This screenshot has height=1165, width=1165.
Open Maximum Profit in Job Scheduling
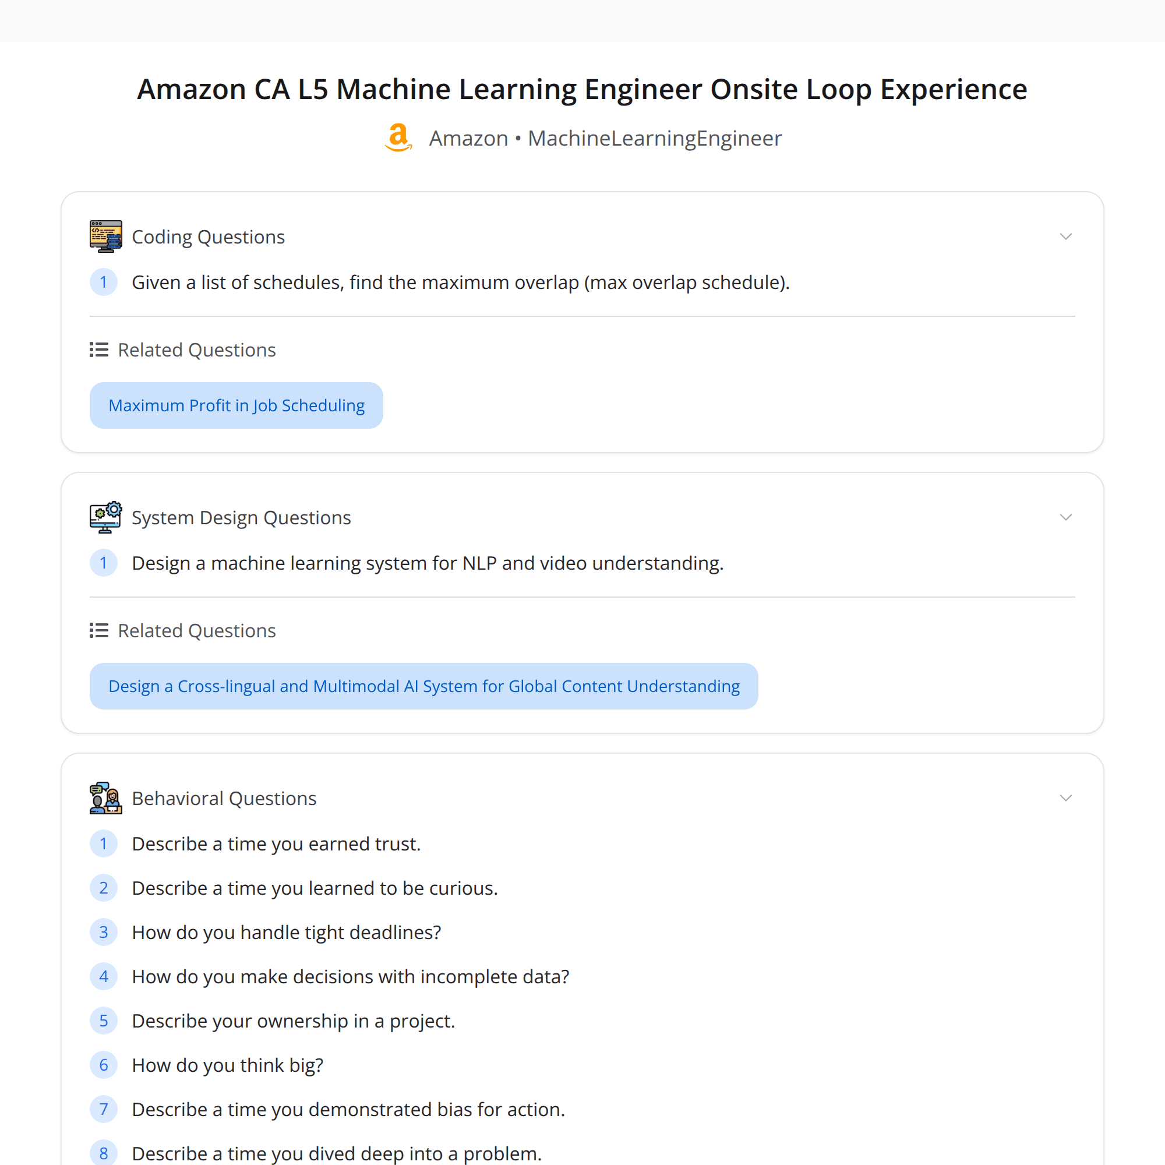pos(236,405)
